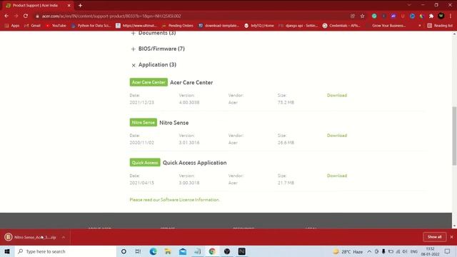
Task: Open the Chrome profile avatar
Action: tap(441, 16)
